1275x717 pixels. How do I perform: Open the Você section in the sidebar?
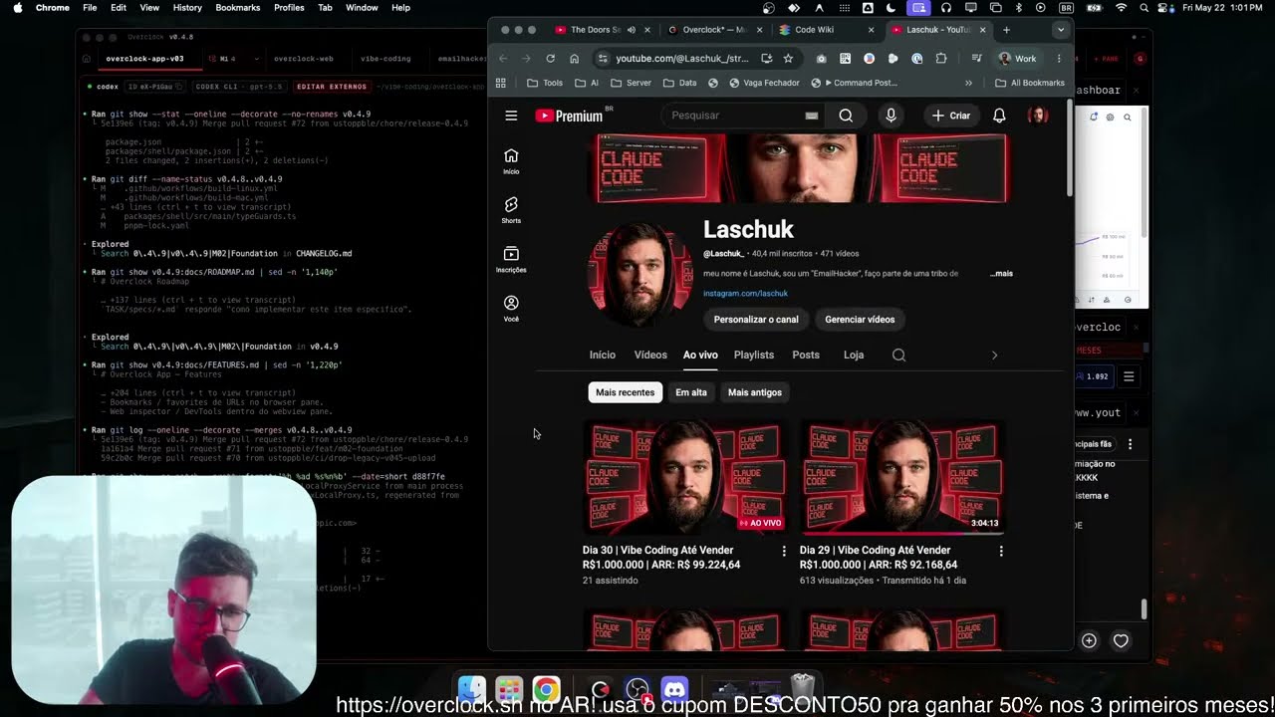[x=511, y=308]
